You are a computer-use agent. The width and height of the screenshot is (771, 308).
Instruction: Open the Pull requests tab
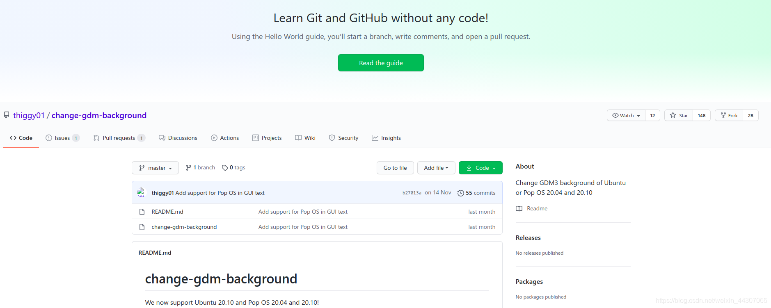[x=119, y=138]
